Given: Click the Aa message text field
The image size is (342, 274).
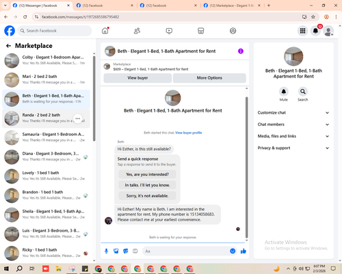Looking at the screenshot, I should [x=185, y=251].
